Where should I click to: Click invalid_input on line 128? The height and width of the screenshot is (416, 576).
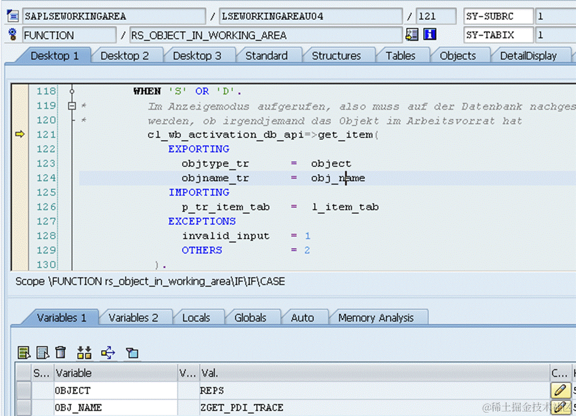(x=226, y=236)
